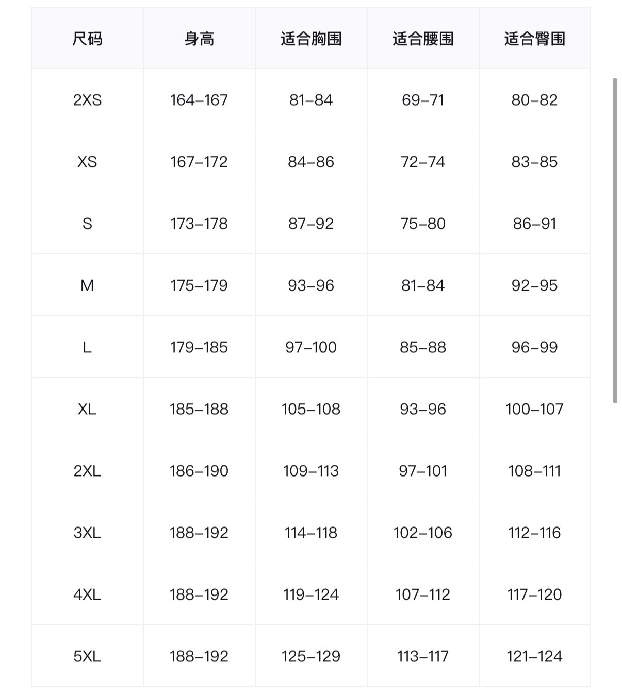Select the 适合腰围 header cell
The width and height of the screenshot is (622, 697).
click(x=423, y=39)
